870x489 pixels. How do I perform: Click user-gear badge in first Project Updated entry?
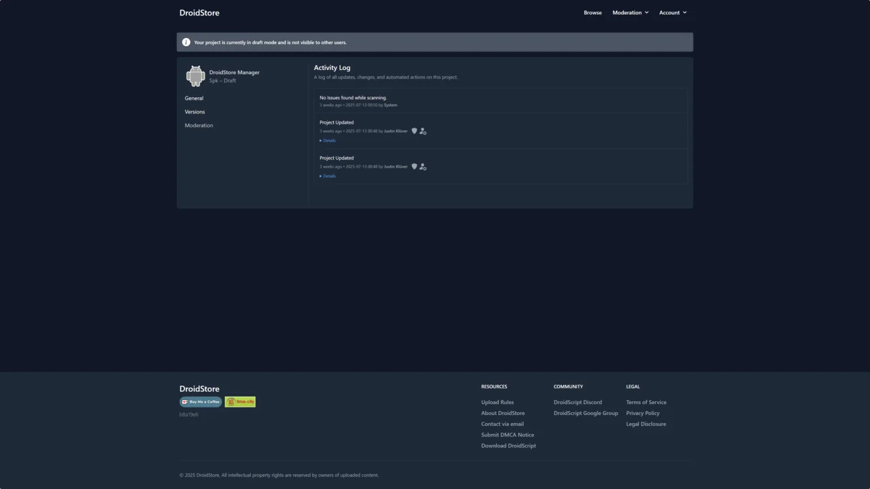coord(423,131)
